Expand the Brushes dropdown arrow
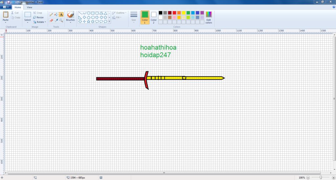 coord(71,23)
